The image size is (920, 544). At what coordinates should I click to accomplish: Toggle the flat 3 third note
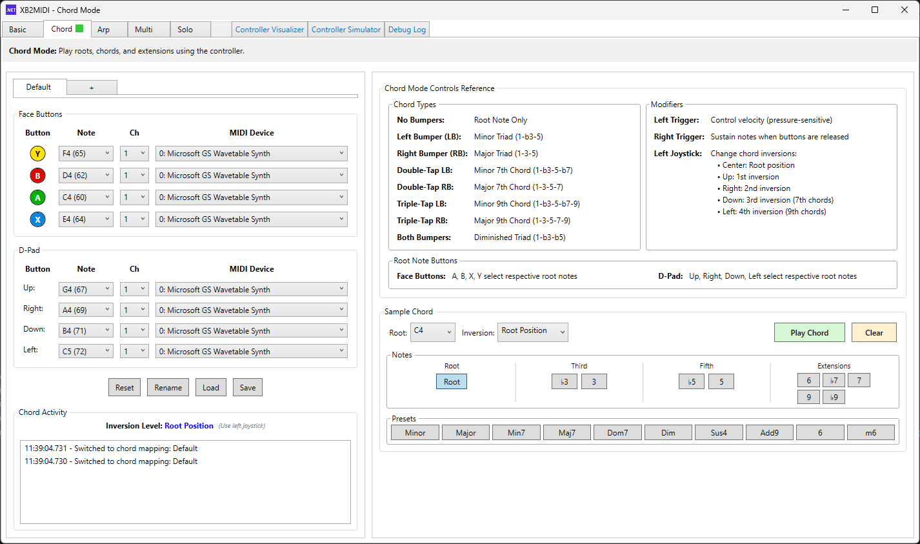(564, 382)
